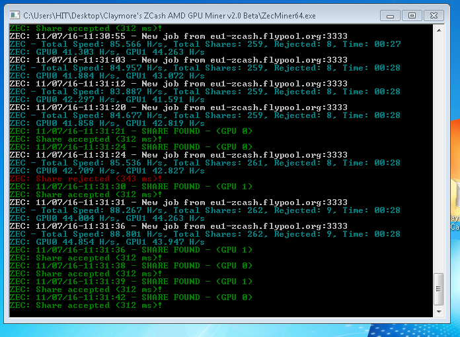
Task: Click the 'GPU0 44.854 H/s' line
Action: click(x=107, y=242)
